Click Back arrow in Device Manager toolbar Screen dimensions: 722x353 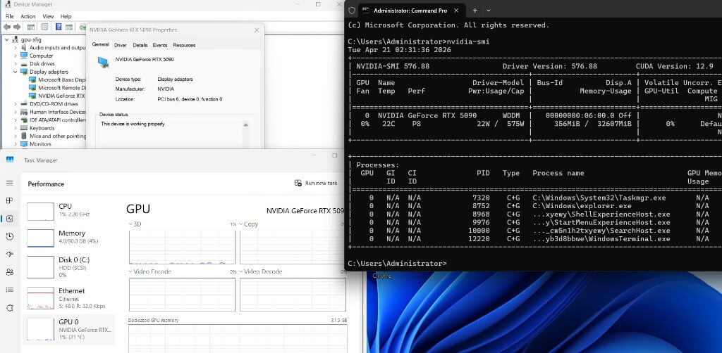pos(7,27)
